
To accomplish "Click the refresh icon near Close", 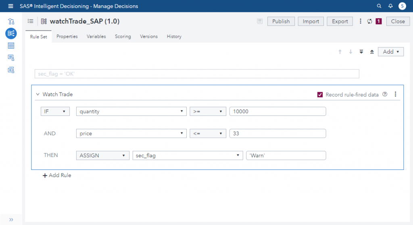I will [x=369, y=21].
